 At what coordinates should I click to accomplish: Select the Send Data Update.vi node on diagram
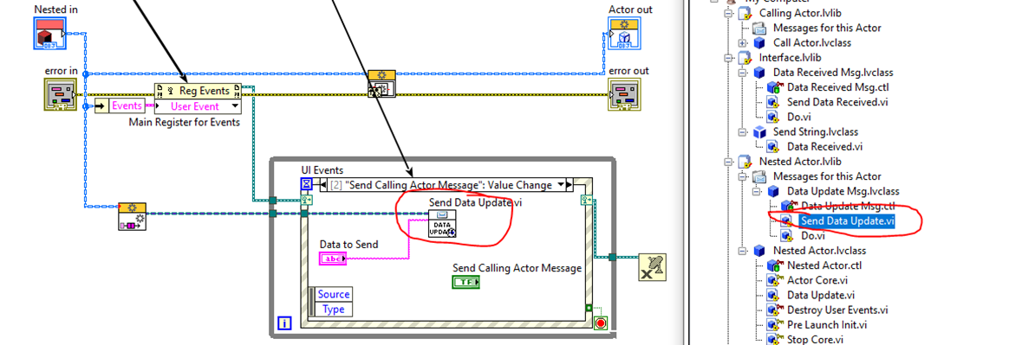point(443,224)
